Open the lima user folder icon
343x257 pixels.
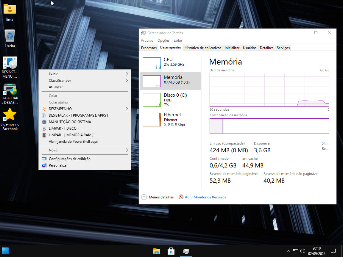pyautogui.click(x=10, y=10)
